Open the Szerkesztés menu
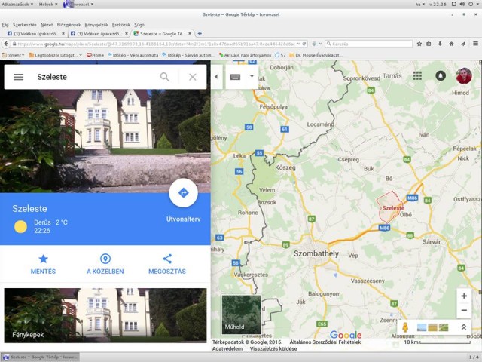 click(25, 25)
